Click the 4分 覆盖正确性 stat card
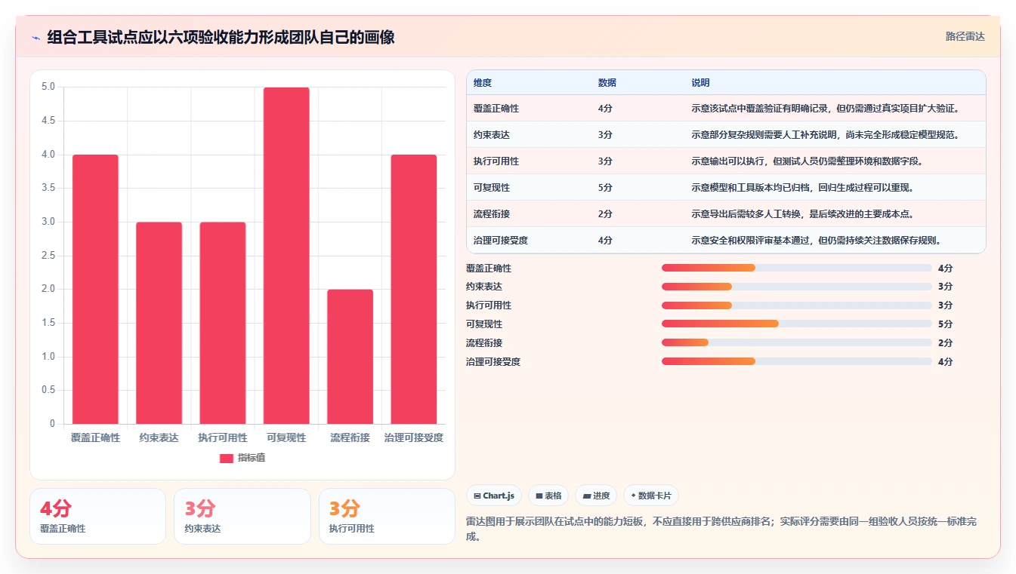 (97, 516)
